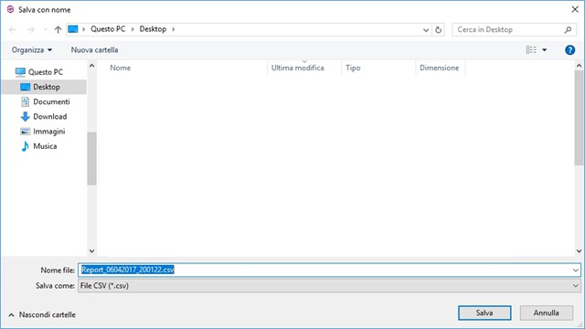Open recent locations dropdown arrow
The height and width of the screenshot is (329, 585).
pyautogui.click(x=46, y=29)
